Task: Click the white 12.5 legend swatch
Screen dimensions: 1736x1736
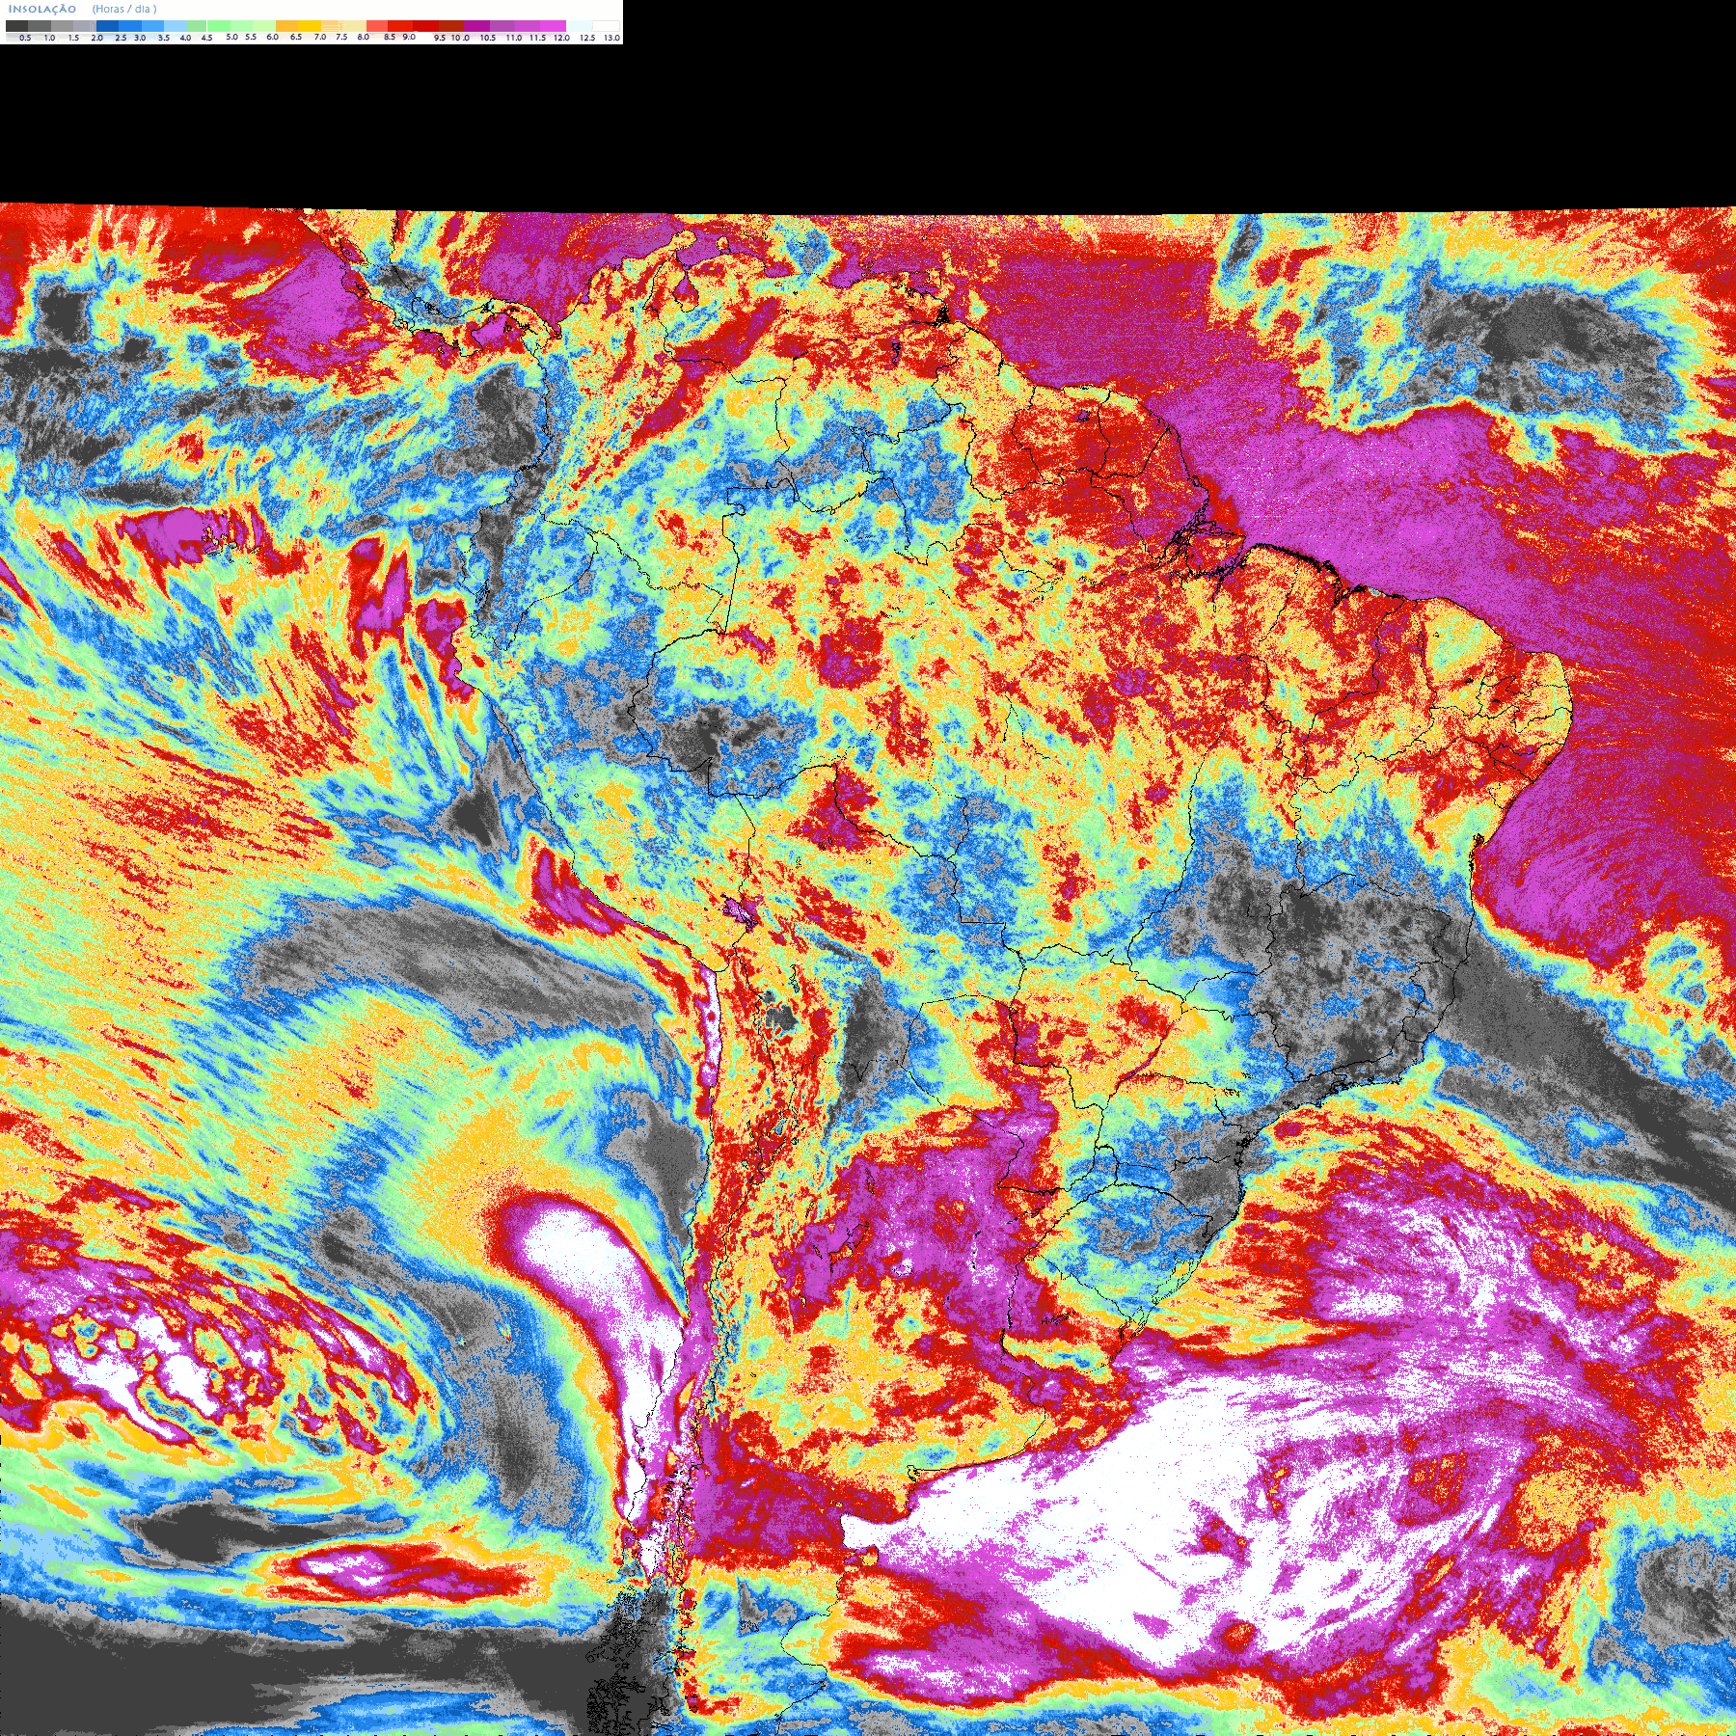Action: pos(606,26)
